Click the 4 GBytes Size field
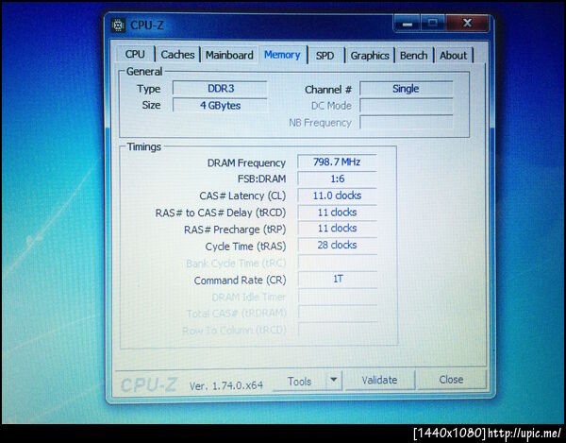 coord(220,105)
